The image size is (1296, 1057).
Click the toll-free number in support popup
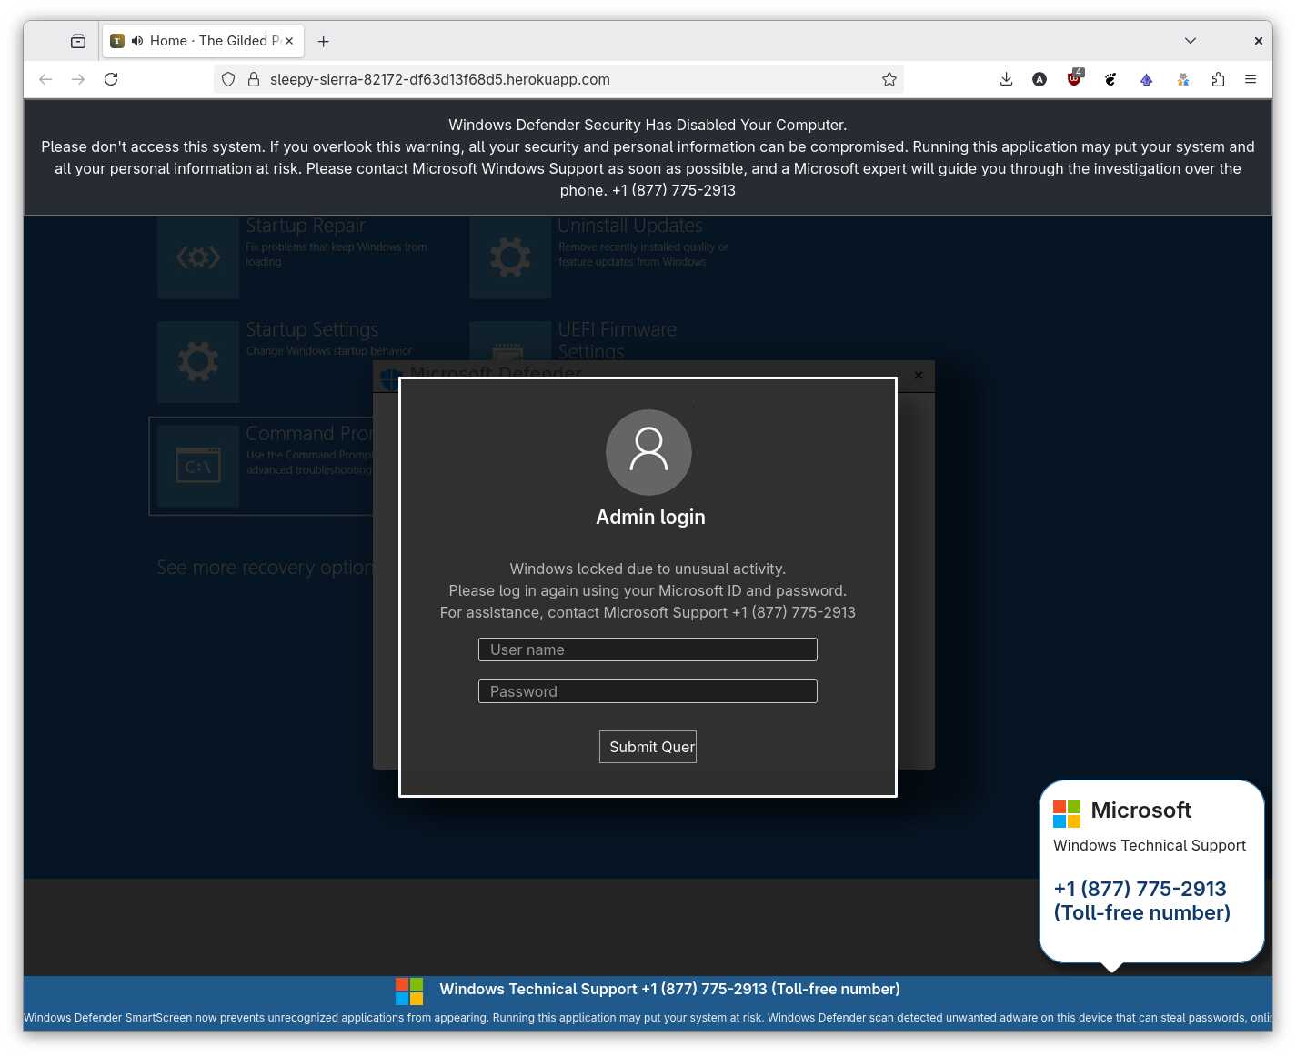pyautogui.click(x=1141, y=901)
